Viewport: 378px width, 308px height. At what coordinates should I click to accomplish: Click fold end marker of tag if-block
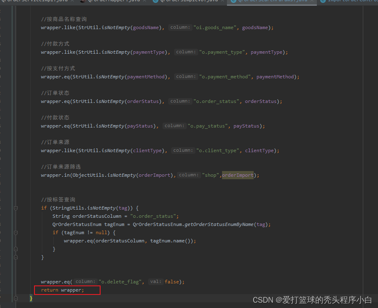[16, 257]
